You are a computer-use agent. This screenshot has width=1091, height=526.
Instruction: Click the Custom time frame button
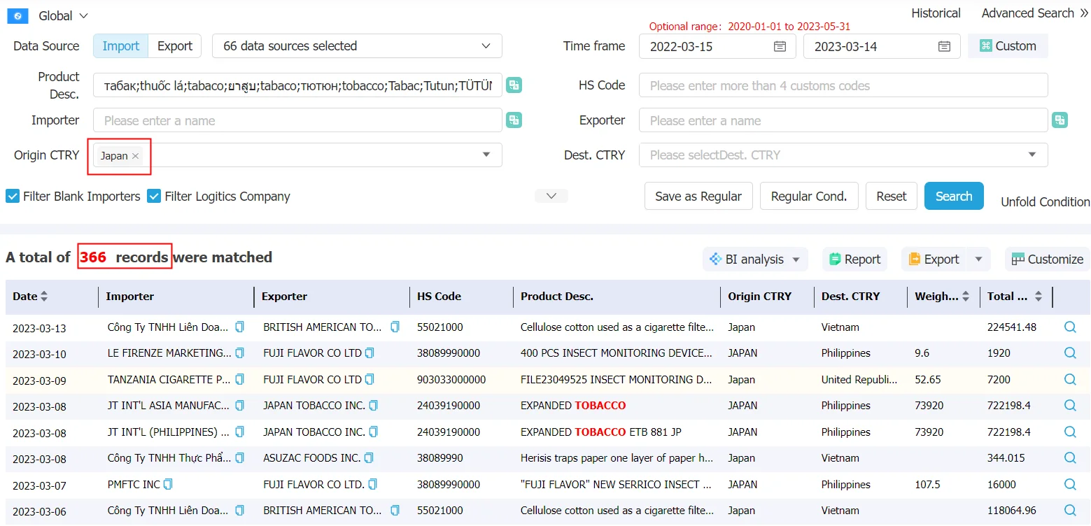click(1008, 46)
